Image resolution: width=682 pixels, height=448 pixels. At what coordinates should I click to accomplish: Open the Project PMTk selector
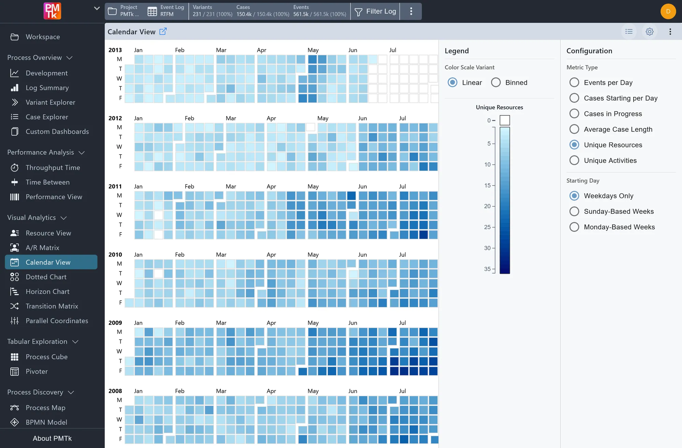[x=123, y=11]
